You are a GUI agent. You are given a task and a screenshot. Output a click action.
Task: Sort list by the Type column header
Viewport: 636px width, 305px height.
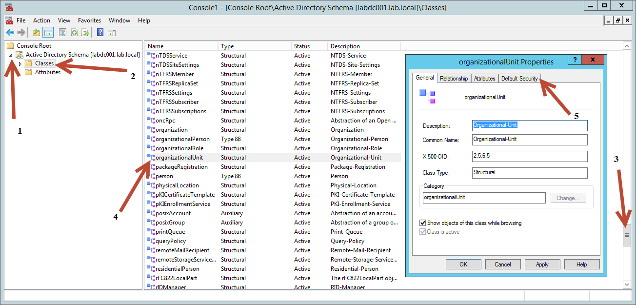click(x=255, y=46)
